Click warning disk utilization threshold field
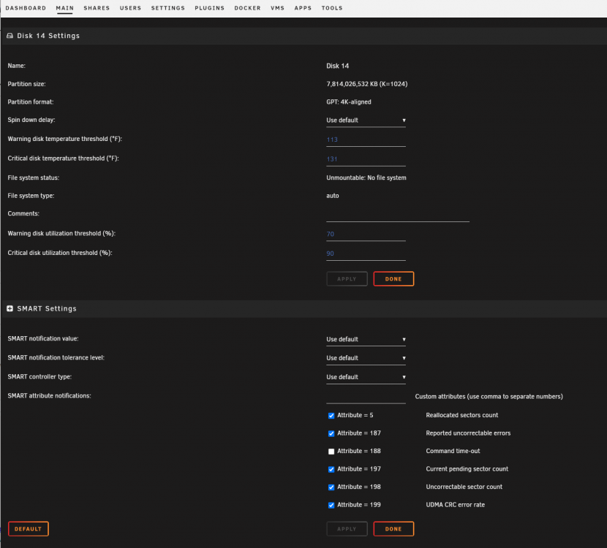Viewport: 607px width, 548px height. tap(366, 234)
